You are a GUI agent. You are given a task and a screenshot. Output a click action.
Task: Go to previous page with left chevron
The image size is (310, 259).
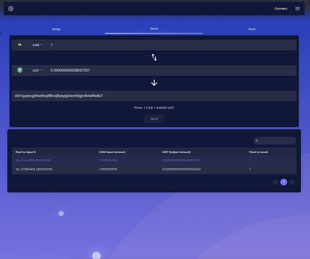pyautogui.click(x=276, y=182)
